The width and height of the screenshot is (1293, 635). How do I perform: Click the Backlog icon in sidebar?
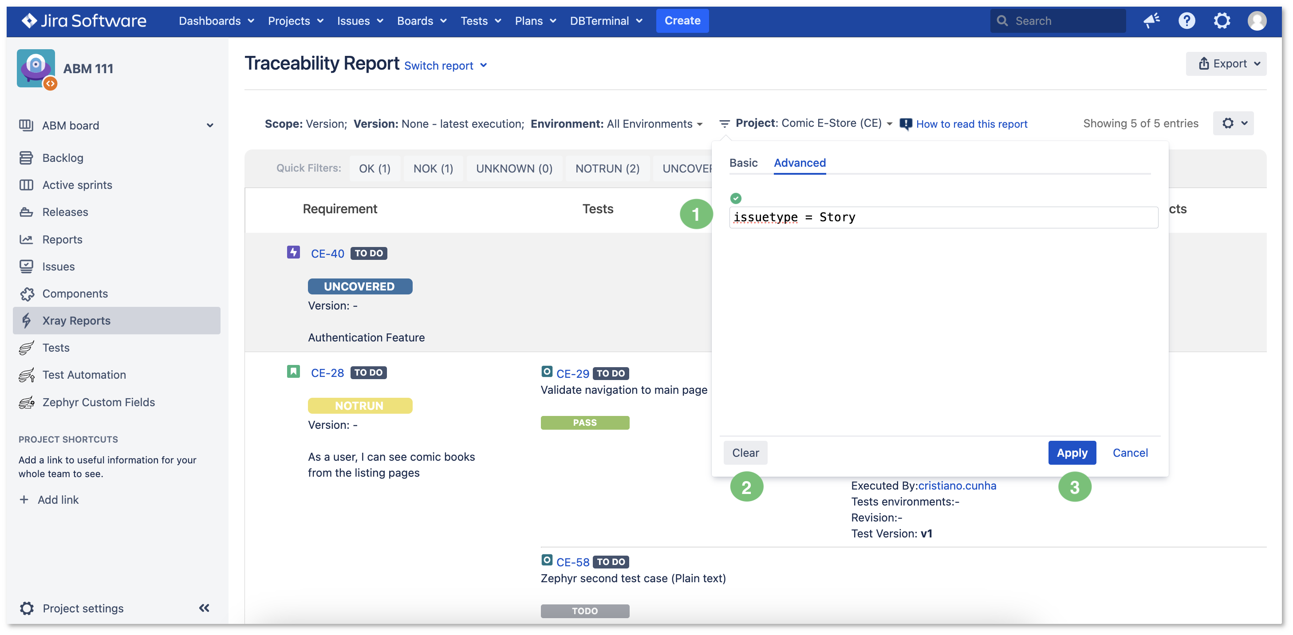click(x=26, y=157)
